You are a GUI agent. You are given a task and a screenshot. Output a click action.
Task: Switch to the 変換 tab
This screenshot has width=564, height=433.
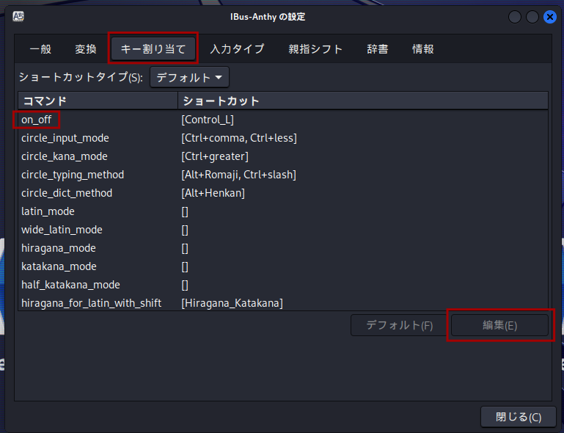(86, 48)
